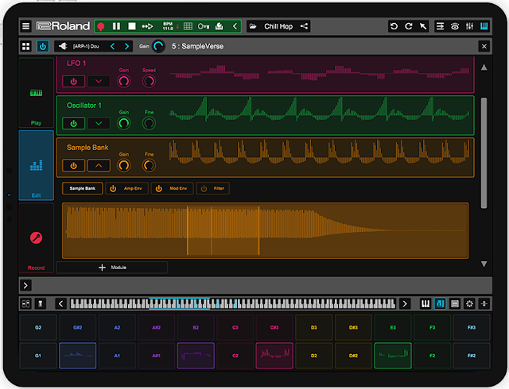Image resolution: width=509 pixels, height=389 pixels.
Task: Adjust Oscillator 1 Gain knob
Action: click(x=124, y=123)
